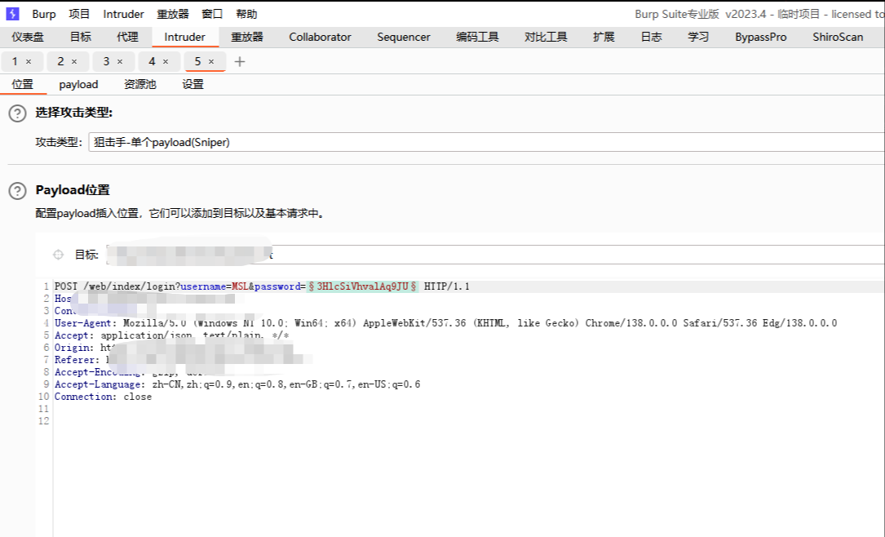
Task: Add a new Intruder tab with plus
Action: (x=240, y=61)
